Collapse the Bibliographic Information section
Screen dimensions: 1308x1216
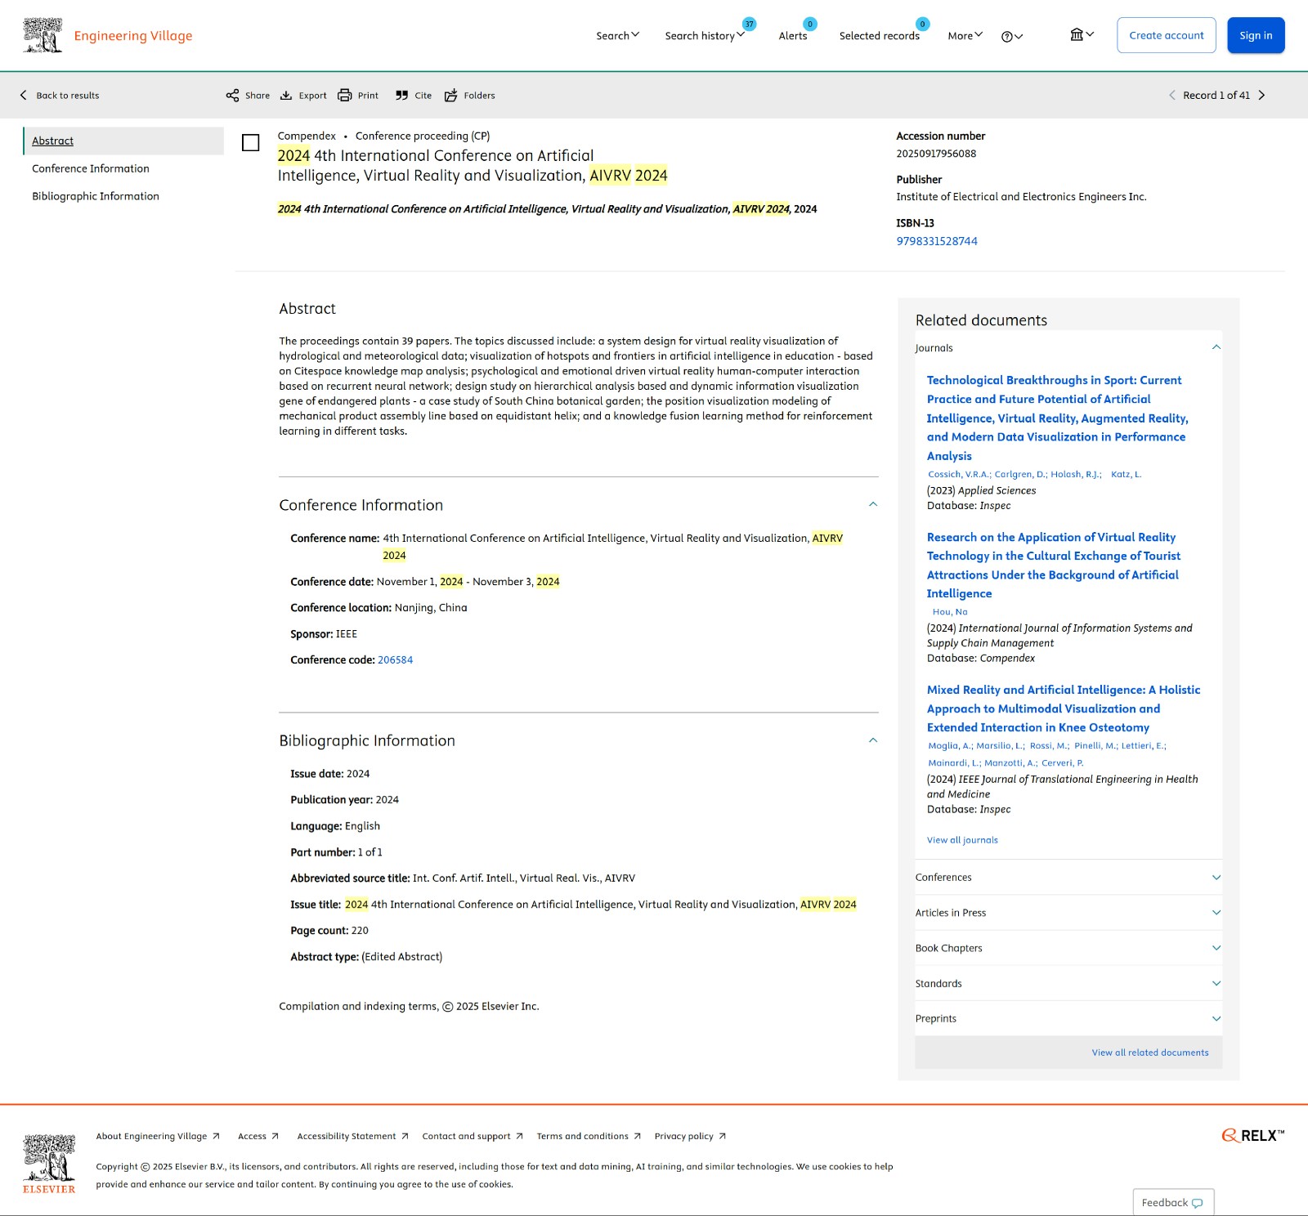click(873, 740)
